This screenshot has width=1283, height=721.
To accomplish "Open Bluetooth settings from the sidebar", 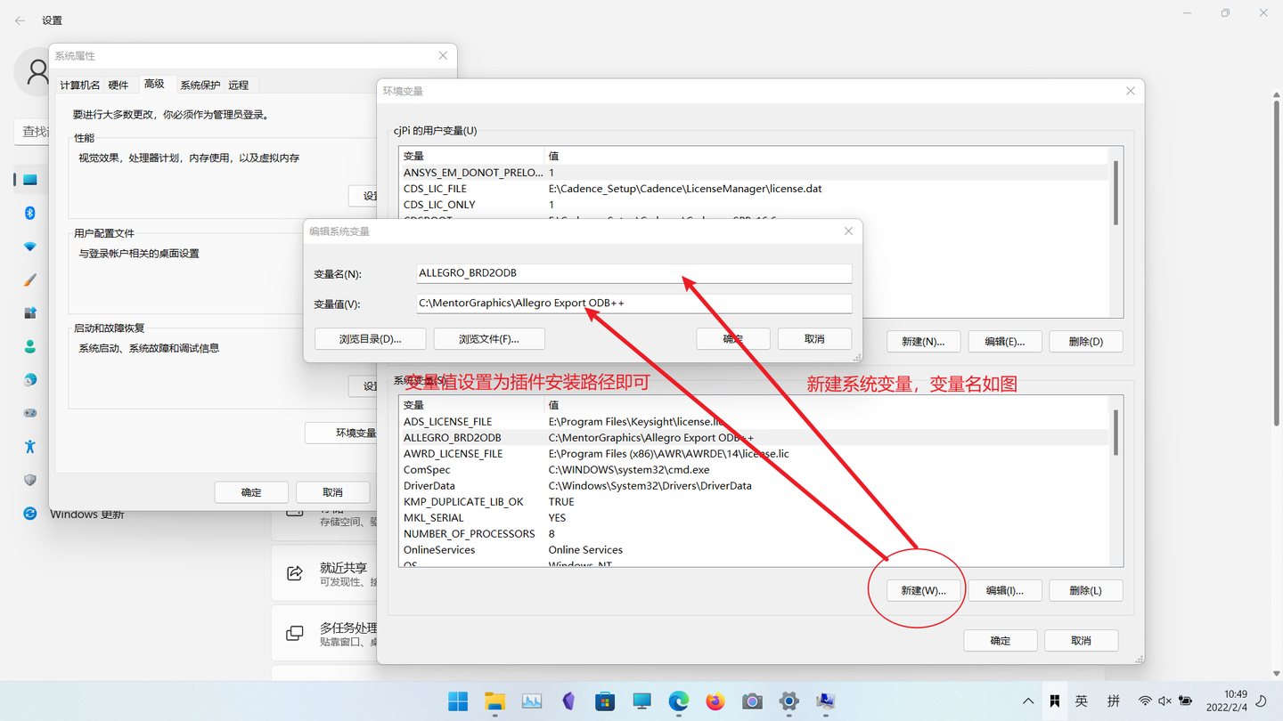I will 29,213.
